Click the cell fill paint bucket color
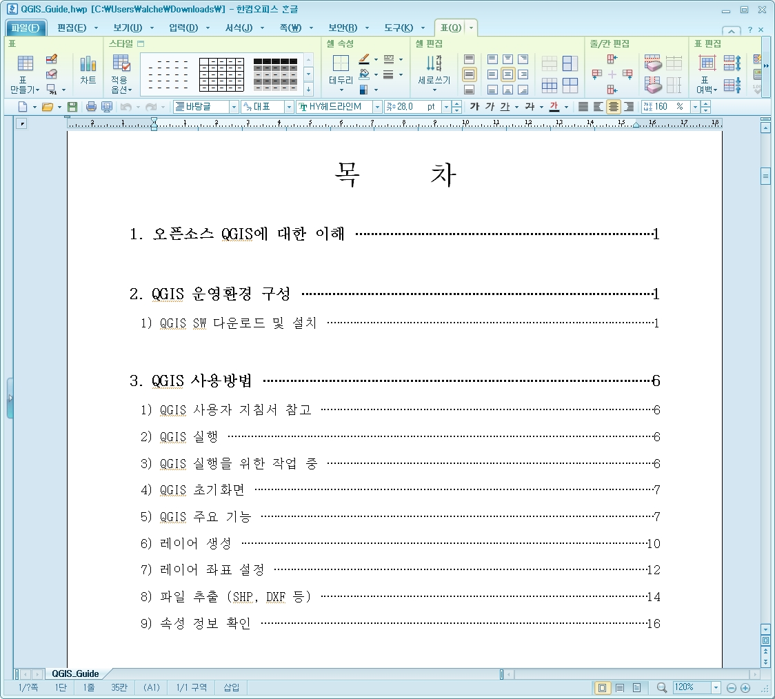 pyautogui.click(x=364, y=74)
